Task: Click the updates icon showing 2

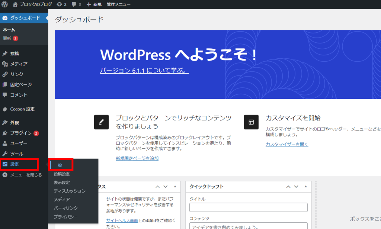Action: (x=59, y=4)
